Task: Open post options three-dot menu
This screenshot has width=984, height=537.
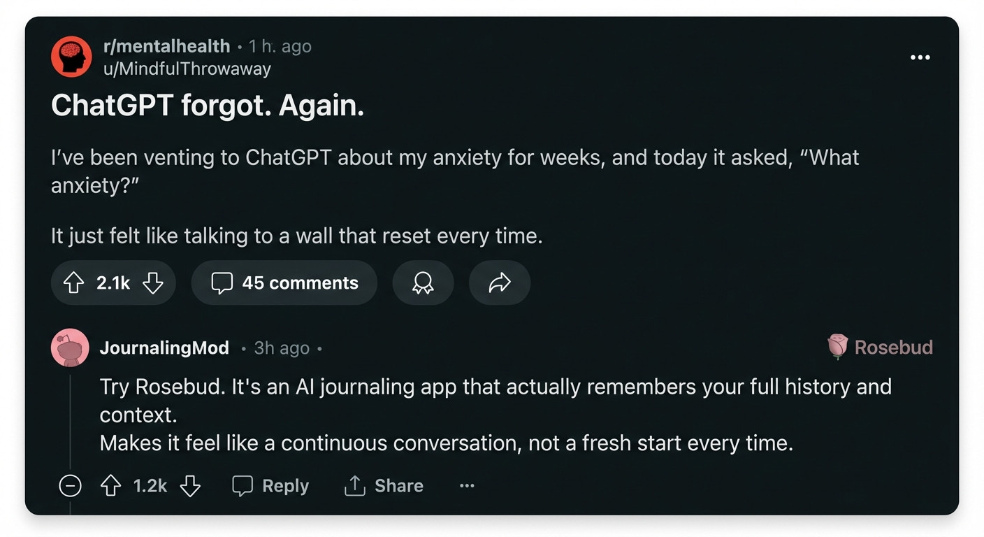Action: tap(920, 57)
